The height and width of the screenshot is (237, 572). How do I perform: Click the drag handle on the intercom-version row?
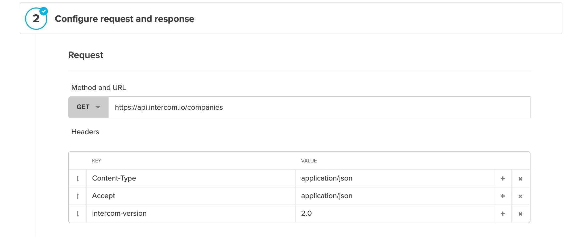[x=77, y=214]
